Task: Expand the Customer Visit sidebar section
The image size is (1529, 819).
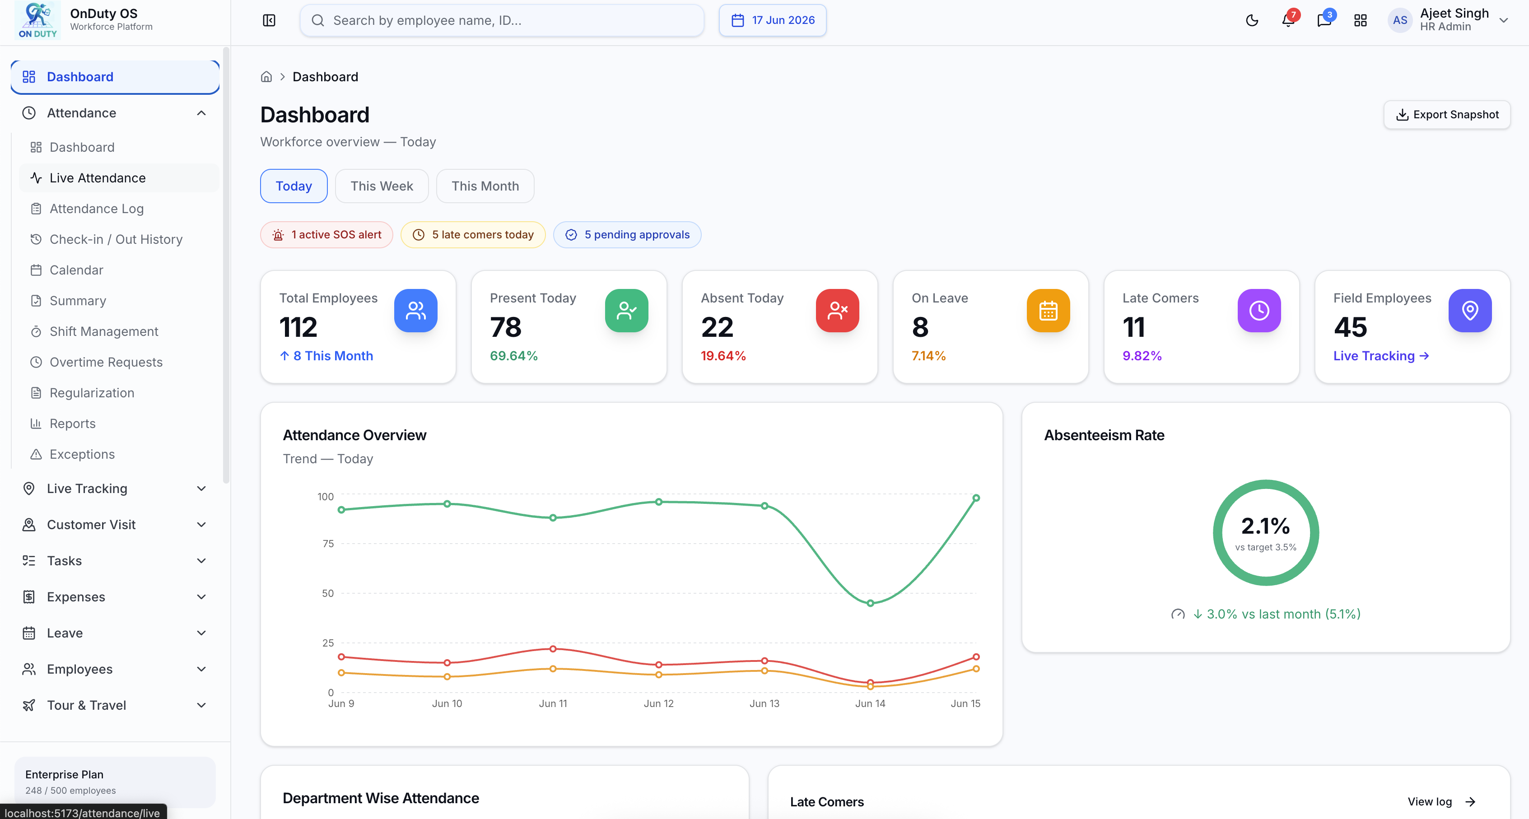Action: click(115, 525)
